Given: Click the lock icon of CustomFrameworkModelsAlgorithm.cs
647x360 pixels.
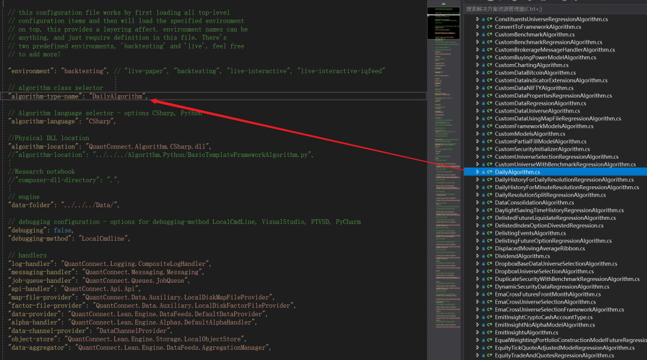Looking at the screenshot, I should tap(483, 126).
